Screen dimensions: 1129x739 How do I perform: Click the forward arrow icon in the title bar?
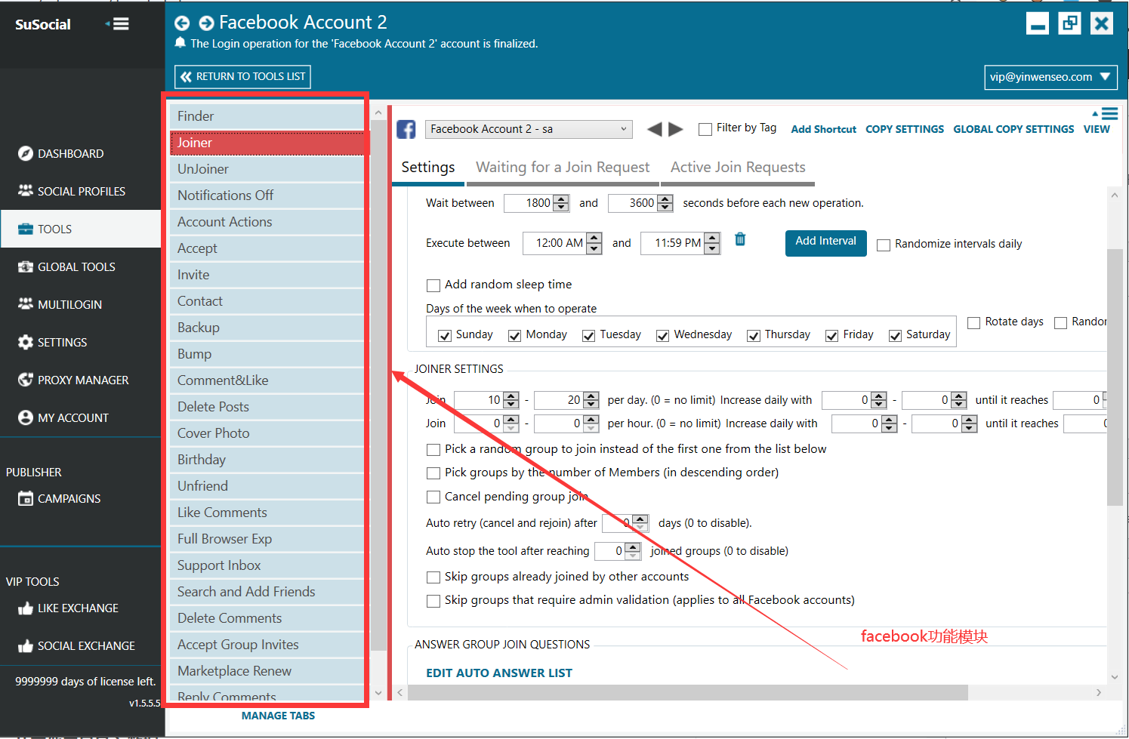206,23
